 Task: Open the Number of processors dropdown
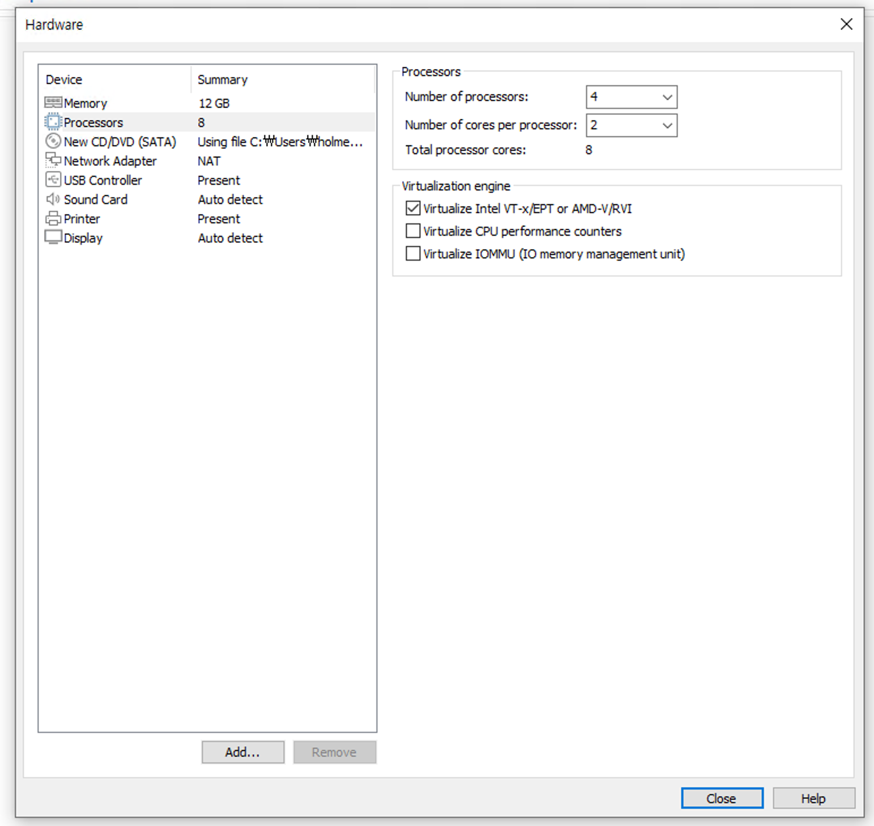click(x=631, y=97)
